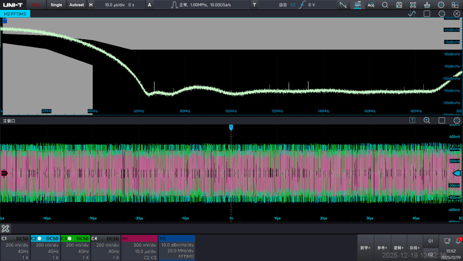Screen dimensions: 463x261
Task: Open the window layout grid icon
Action: point(455,5)
